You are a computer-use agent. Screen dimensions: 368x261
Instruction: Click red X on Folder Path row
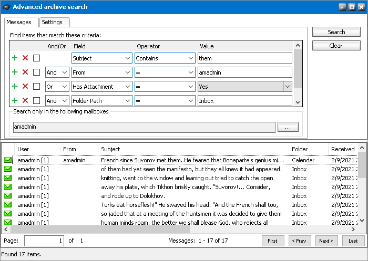point(25,100)
